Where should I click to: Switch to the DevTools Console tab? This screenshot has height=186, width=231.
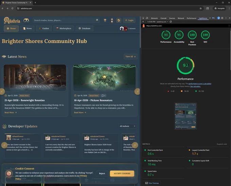point(163,18)
